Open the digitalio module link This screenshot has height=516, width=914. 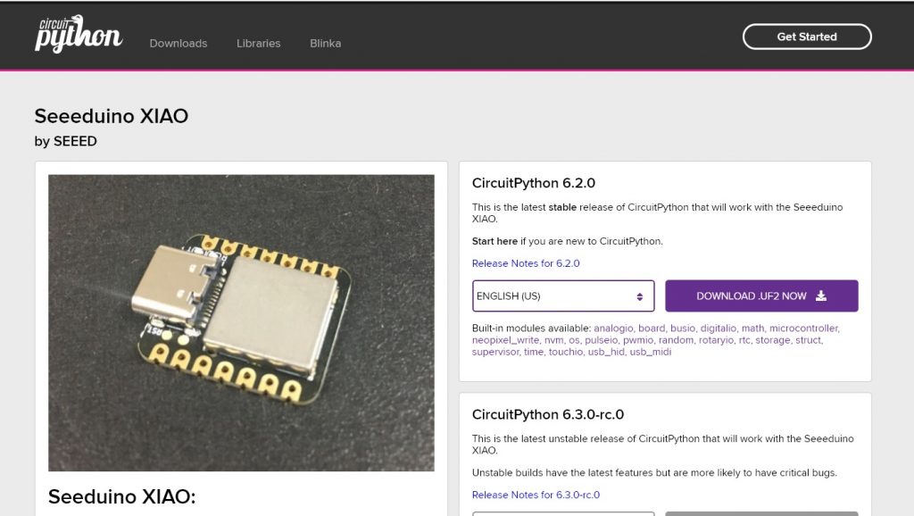(719, 329)
